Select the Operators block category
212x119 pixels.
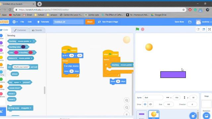(1, 80)
